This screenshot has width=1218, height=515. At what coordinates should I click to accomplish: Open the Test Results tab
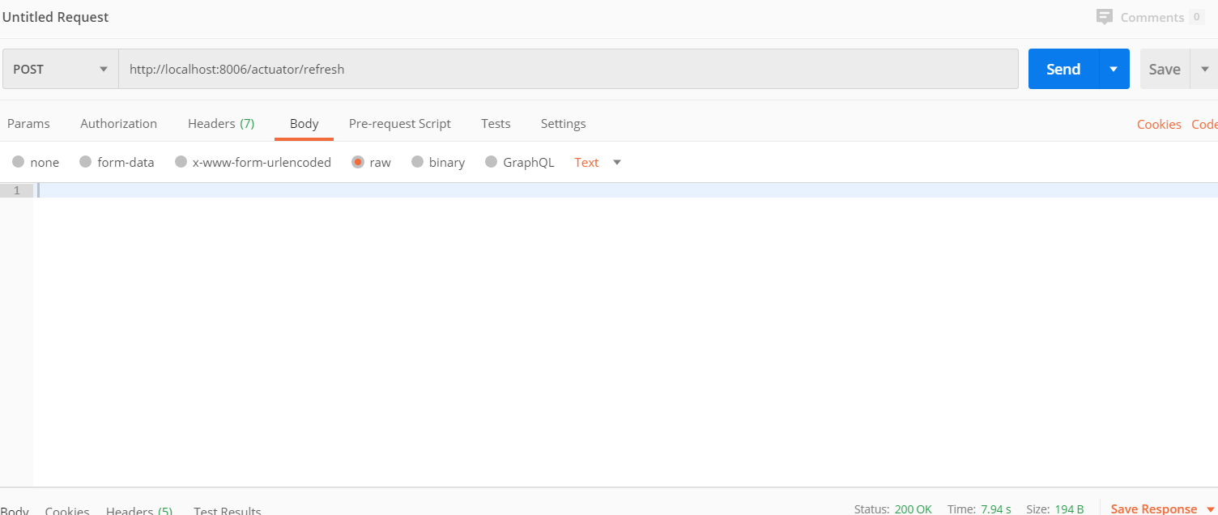[x=228, y=510]
